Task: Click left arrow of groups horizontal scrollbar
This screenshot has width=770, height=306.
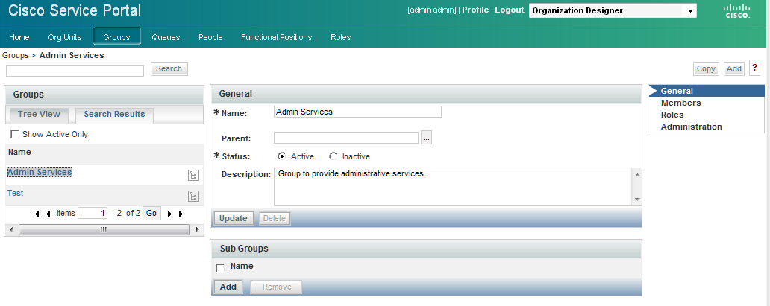Action: click(x=10, y=229)
